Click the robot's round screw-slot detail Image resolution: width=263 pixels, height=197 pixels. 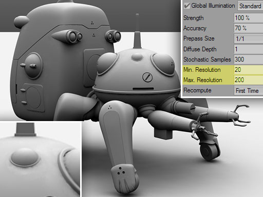point(147,77)
